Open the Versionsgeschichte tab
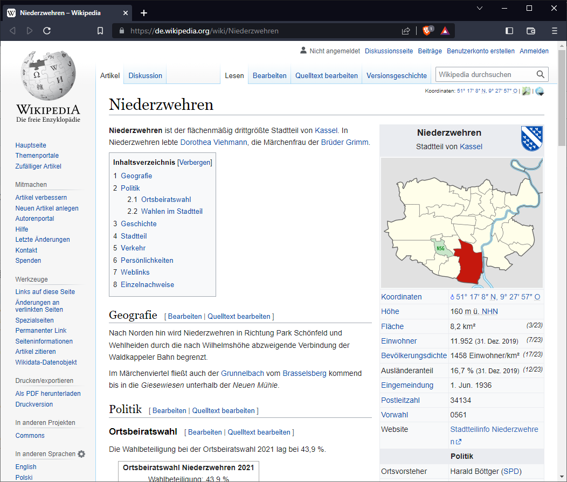 (396, 75)
